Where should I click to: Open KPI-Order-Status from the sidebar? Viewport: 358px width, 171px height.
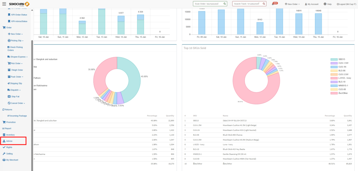(x=19, y=14)
